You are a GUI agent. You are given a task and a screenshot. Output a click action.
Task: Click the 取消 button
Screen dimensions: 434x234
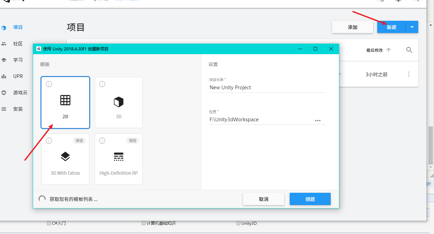coord(264,199)
